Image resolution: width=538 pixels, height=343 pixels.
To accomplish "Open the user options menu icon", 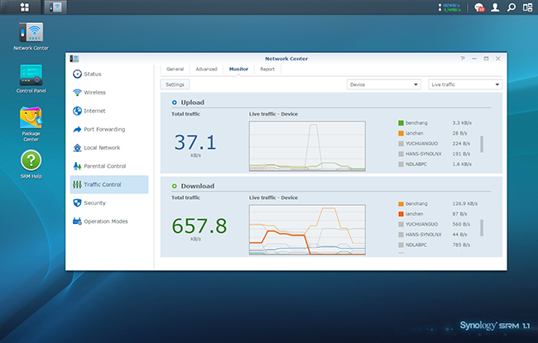I will (x=496, y=7).
